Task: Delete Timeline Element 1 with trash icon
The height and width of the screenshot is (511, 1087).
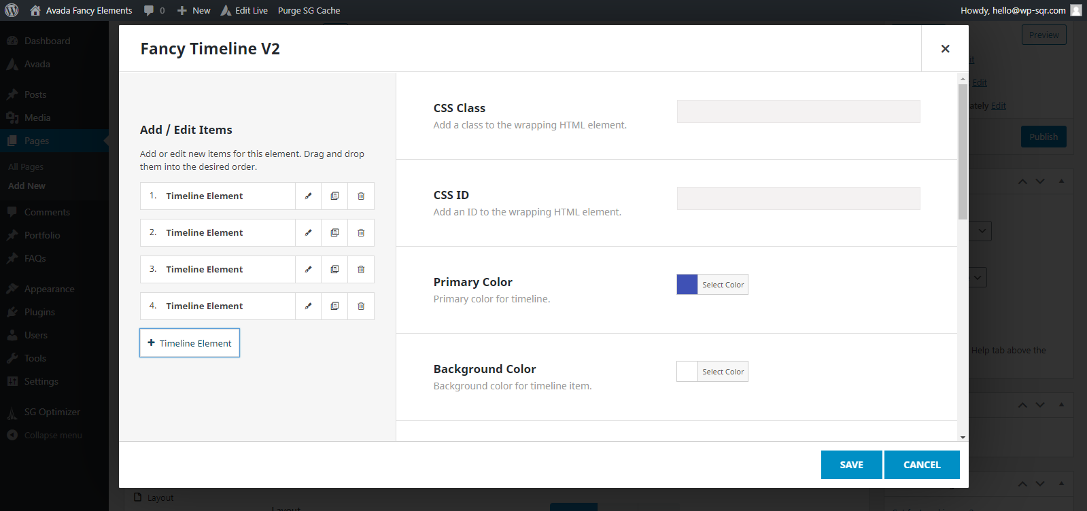Action: (361, 196)
